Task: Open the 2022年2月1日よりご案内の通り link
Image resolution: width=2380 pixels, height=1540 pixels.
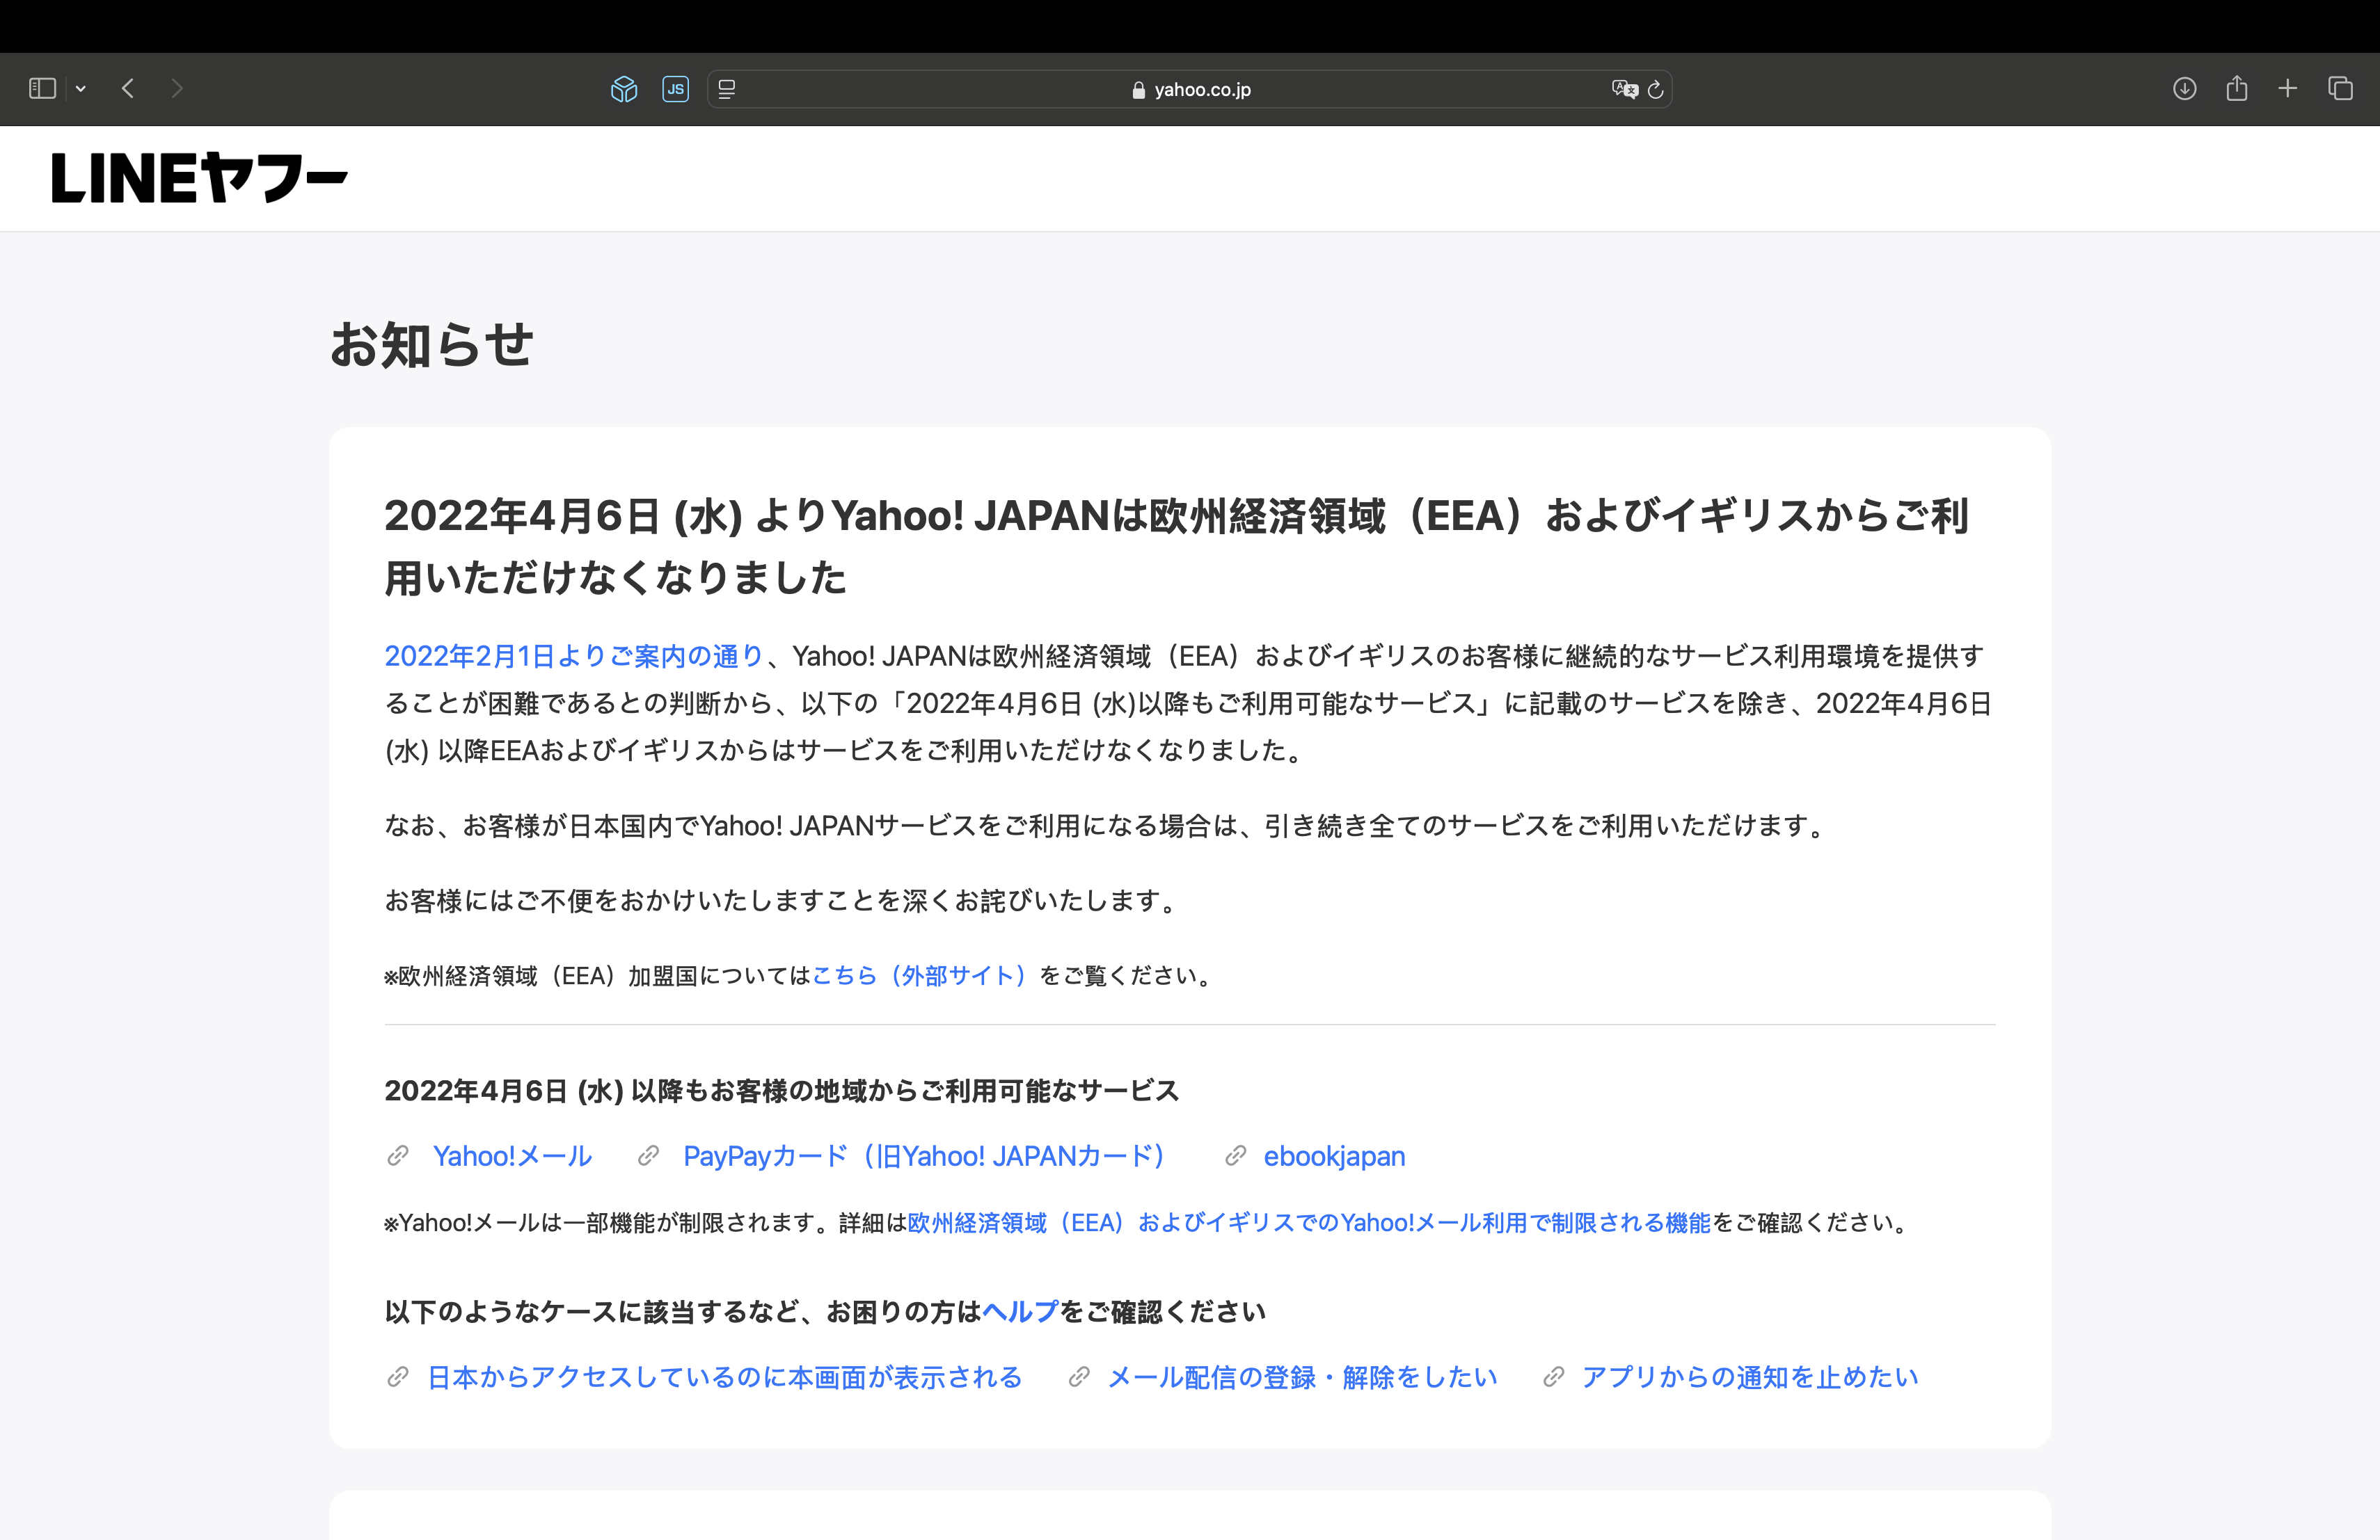Action: coord(574,655)
